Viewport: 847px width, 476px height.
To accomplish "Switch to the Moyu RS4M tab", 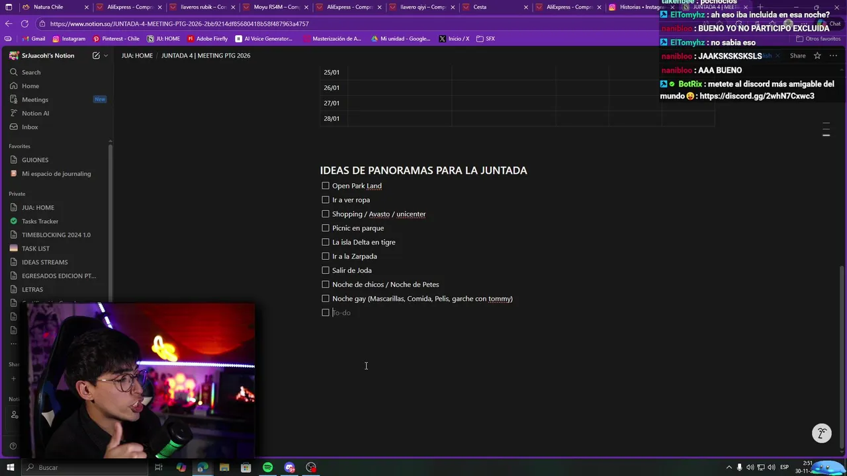I will point(276,7).
